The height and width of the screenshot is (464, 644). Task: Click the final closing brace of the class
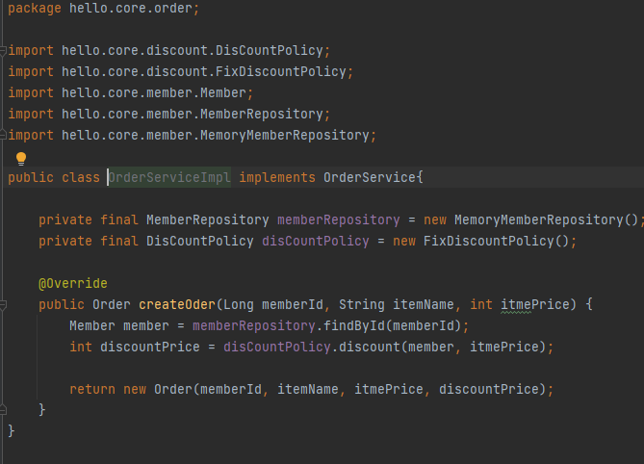(12, 430)
